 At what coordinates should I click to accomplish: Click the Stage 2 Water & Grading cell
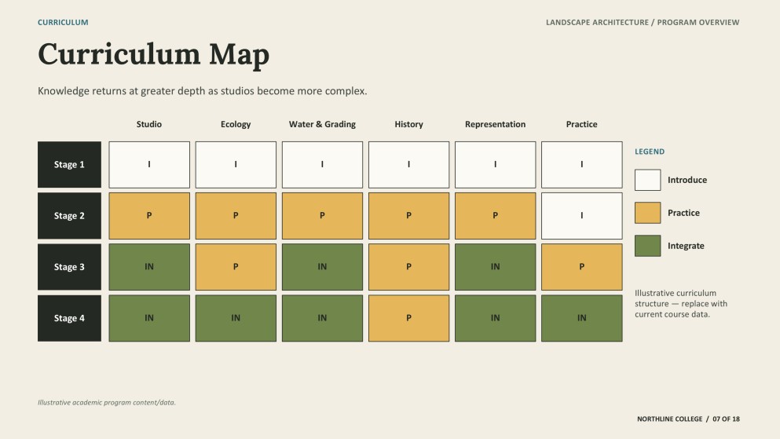click(x=322, y=216)
